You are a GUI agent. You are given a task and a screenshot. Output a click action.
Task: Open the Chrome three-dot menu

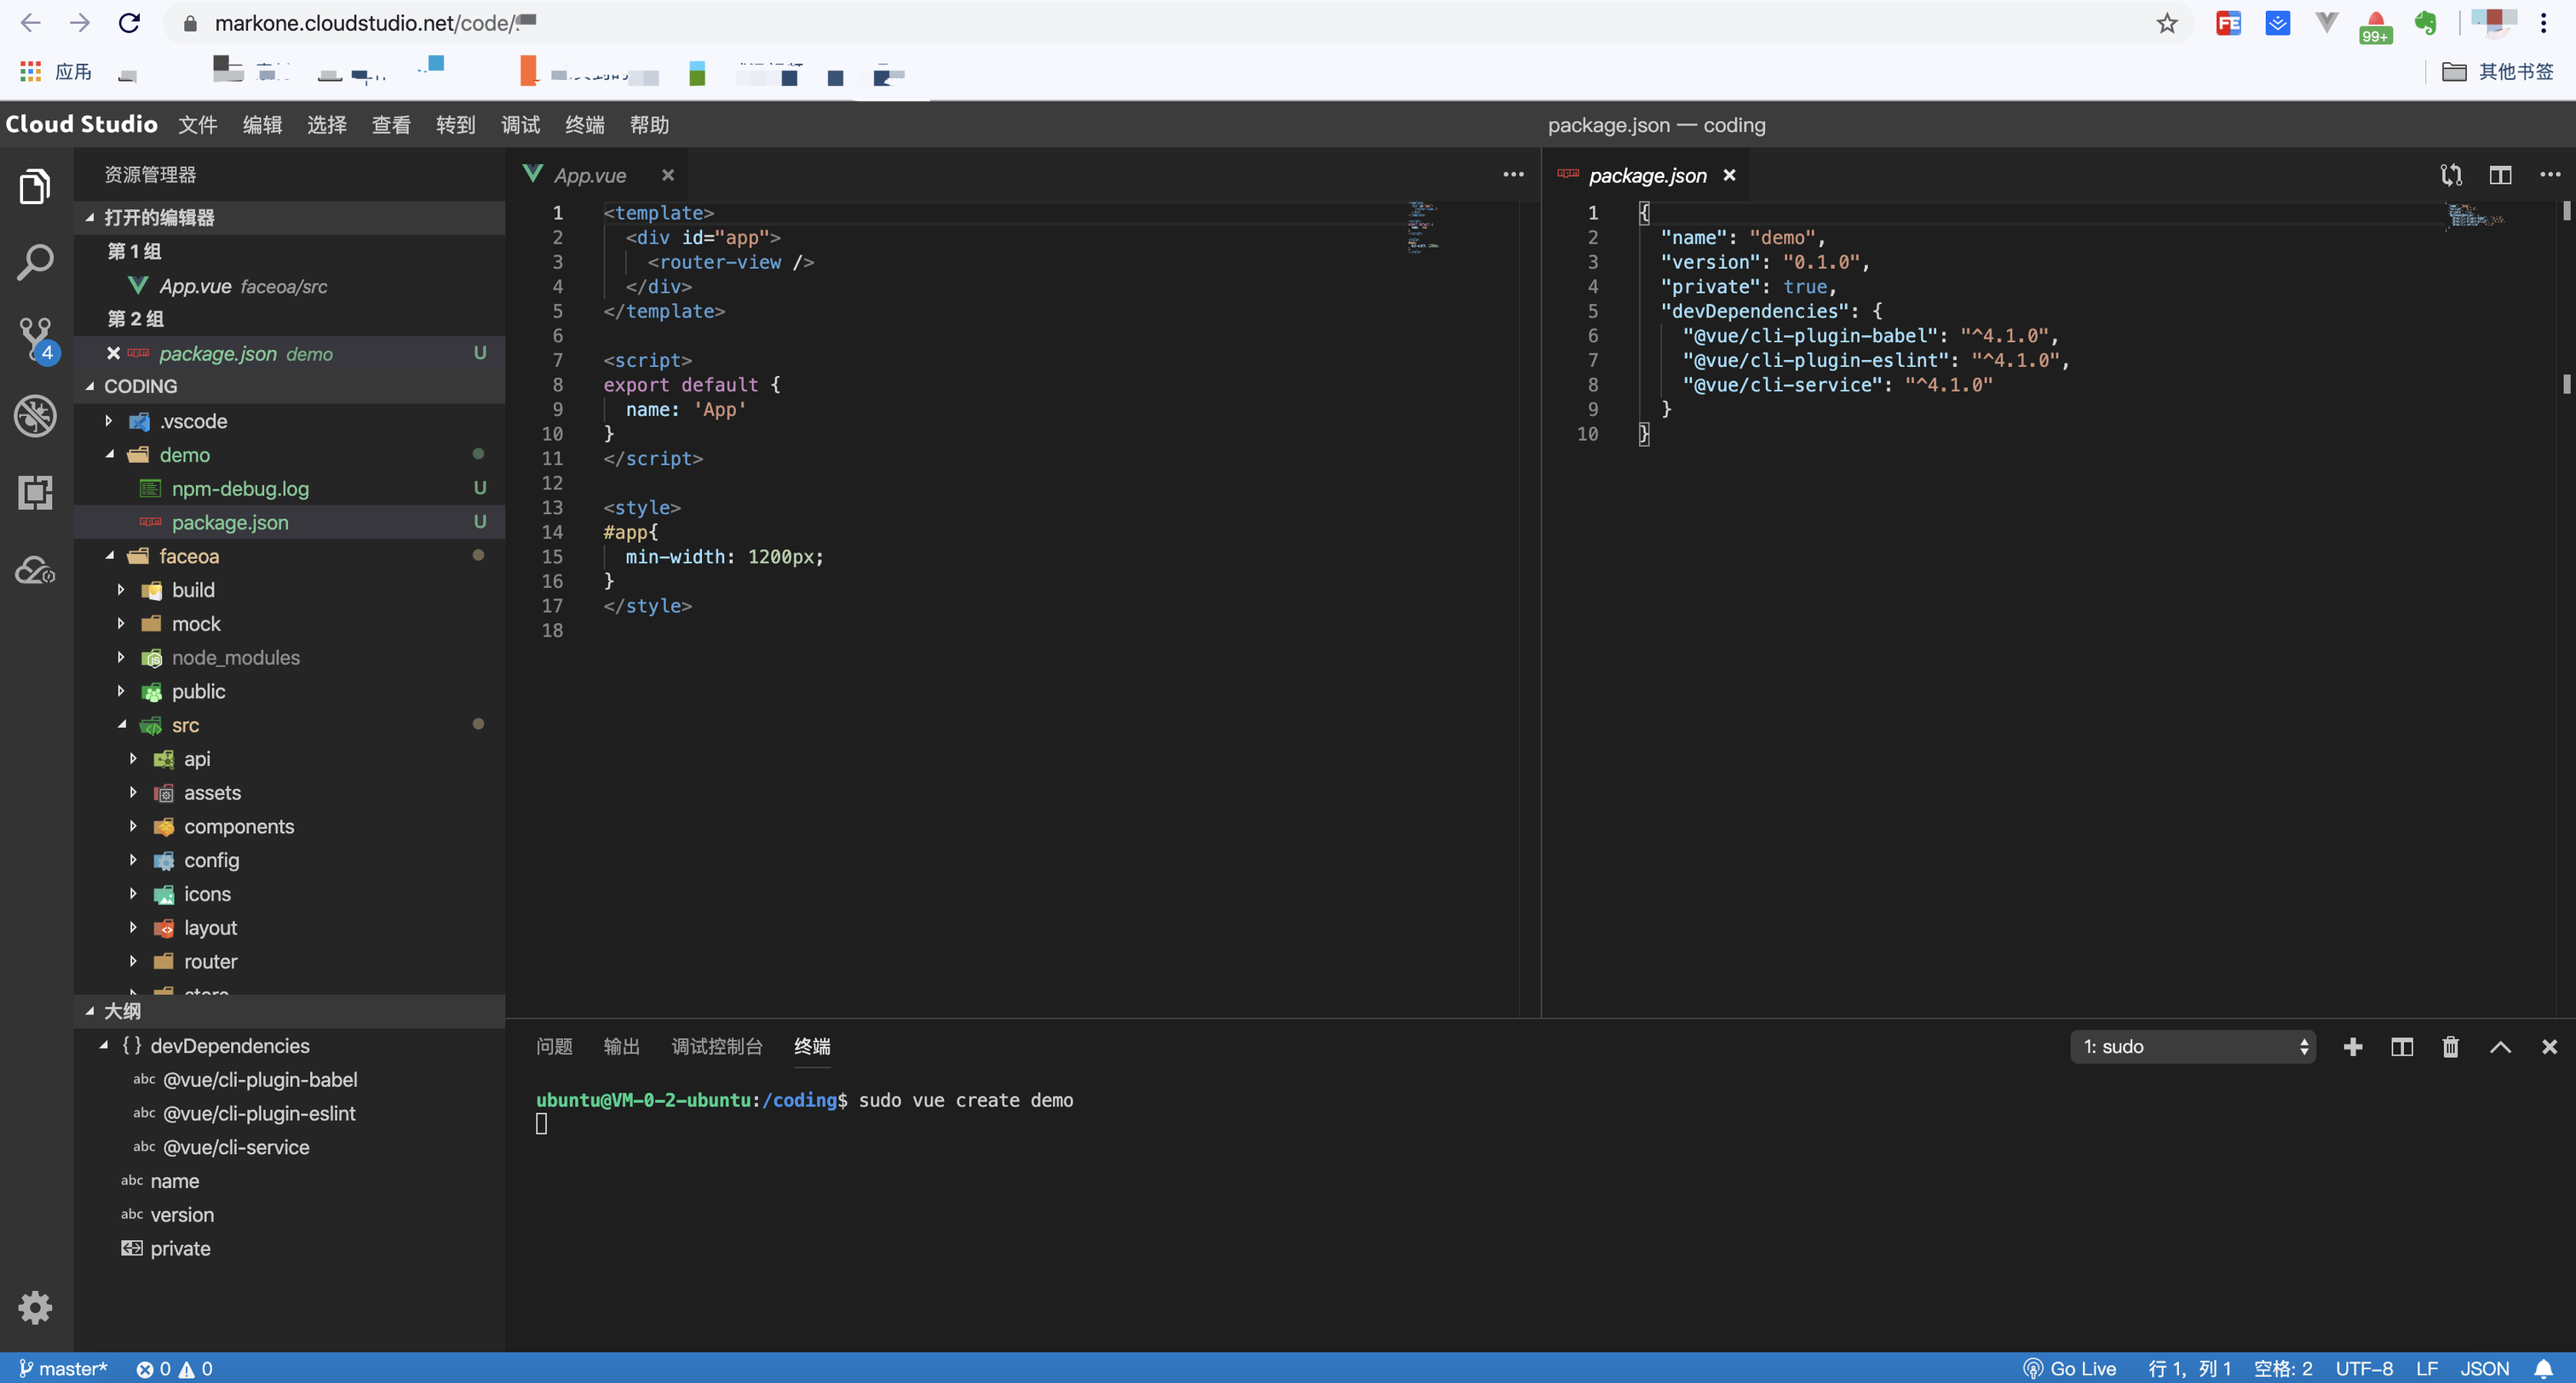[2543, 23]
